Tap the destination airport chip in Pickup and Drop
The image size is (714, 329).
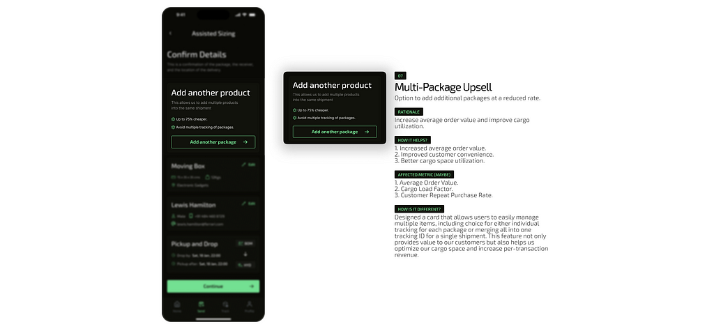point(245,265)
